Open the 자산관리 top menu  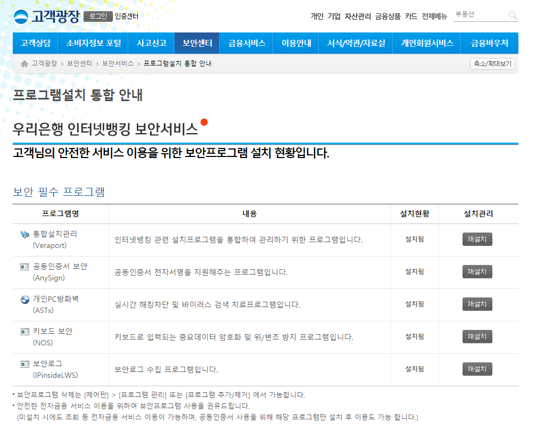tap(358, 16)
